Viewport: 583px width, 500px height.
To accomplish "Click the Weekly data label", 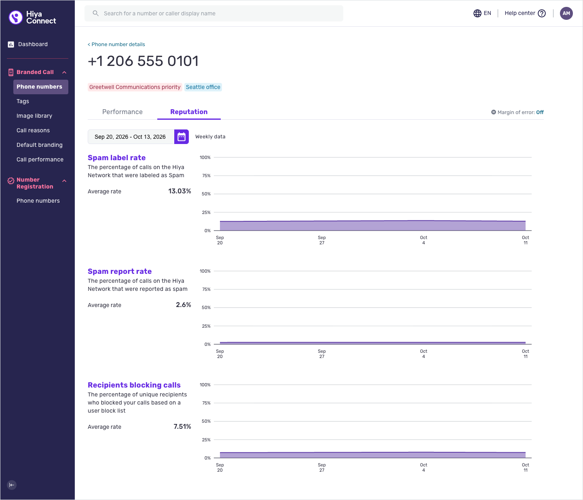I will [x=210, y=137].
